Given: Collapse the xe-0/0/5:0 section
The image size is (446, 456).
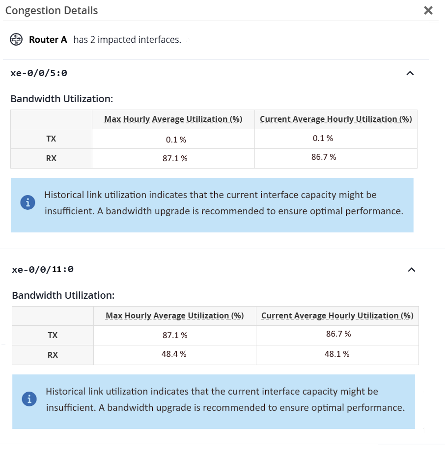Looking at the screenshot, I should [x=411, y=73].
